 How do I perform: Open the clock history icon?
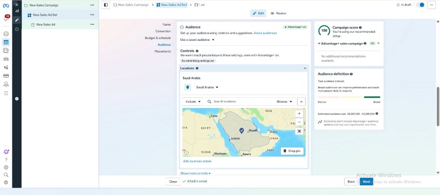click(x=17, y=29)
